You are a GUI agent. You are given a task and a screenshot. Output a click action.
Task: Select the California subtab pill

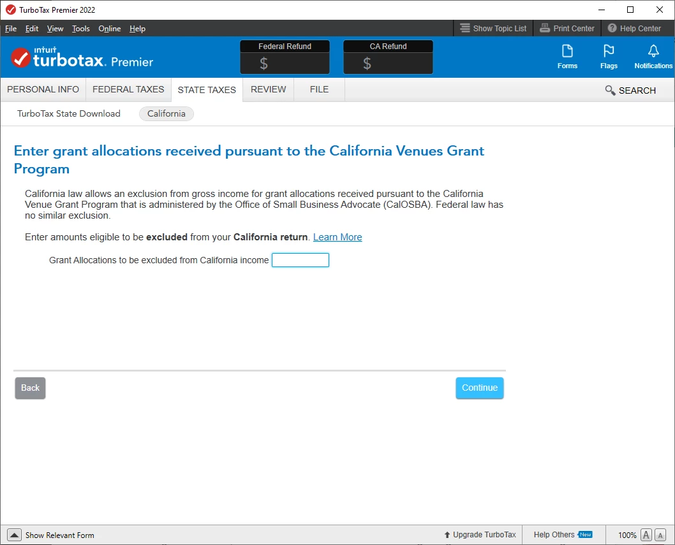[166, 113]
